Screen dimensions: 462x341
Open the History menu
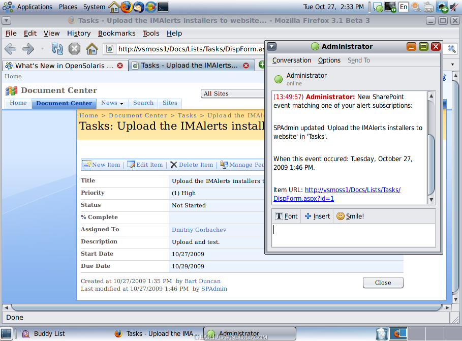click(x=79, y=34)
